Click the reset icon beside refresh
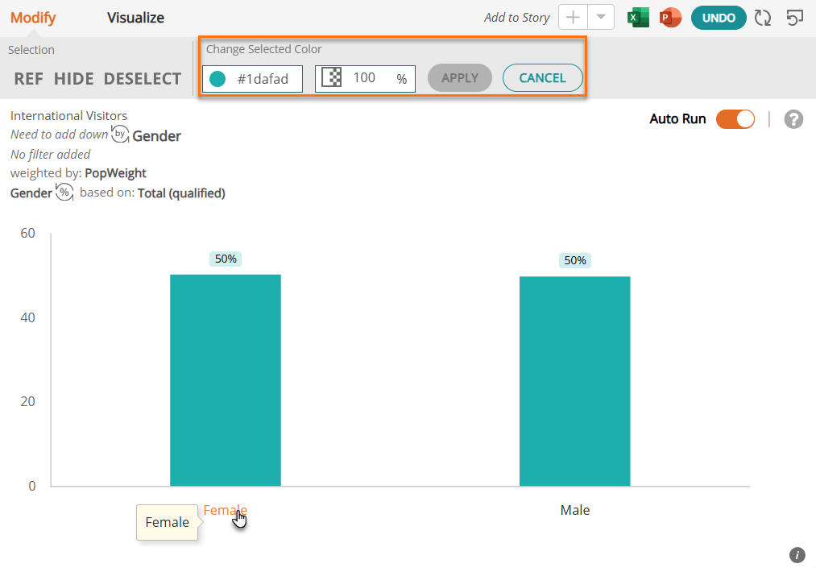Image resolution: width=816 pixels, height=568 pixels. click(x=795, y=18)
